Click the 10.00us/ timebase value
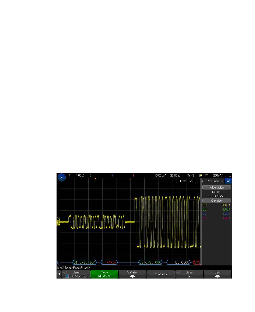The image size is (255, 312). [x=160, y=175]
